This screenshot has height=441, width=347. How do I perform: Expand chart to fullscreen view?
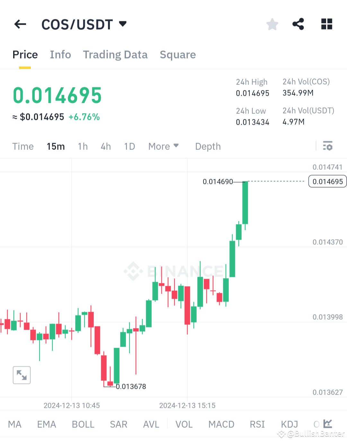(x=22, y=375)
